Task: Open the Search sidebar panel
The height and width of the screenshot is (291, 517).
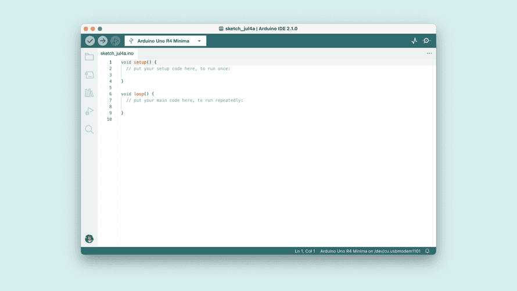Action: pos(89,130)
